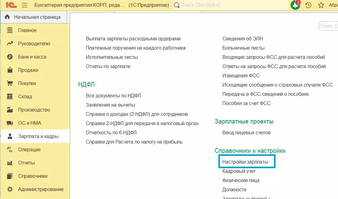Click the Зарплата и кадры person icon
The width and height of the screenshot is (338, 199).
(10, 136)
